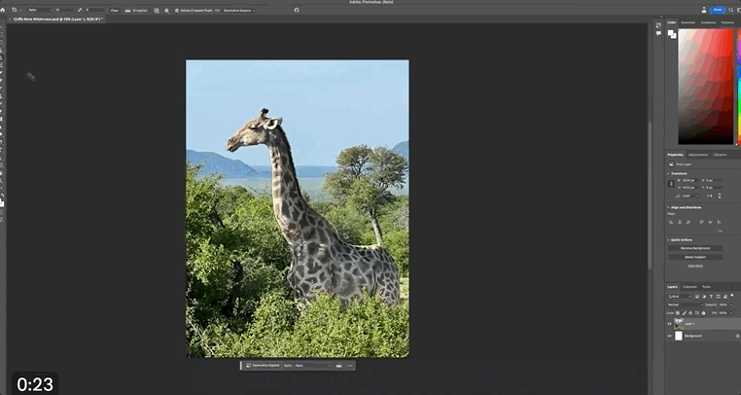Switch to the Adjustments tab
Screen dimensions: 741x395
coord(698,155)
